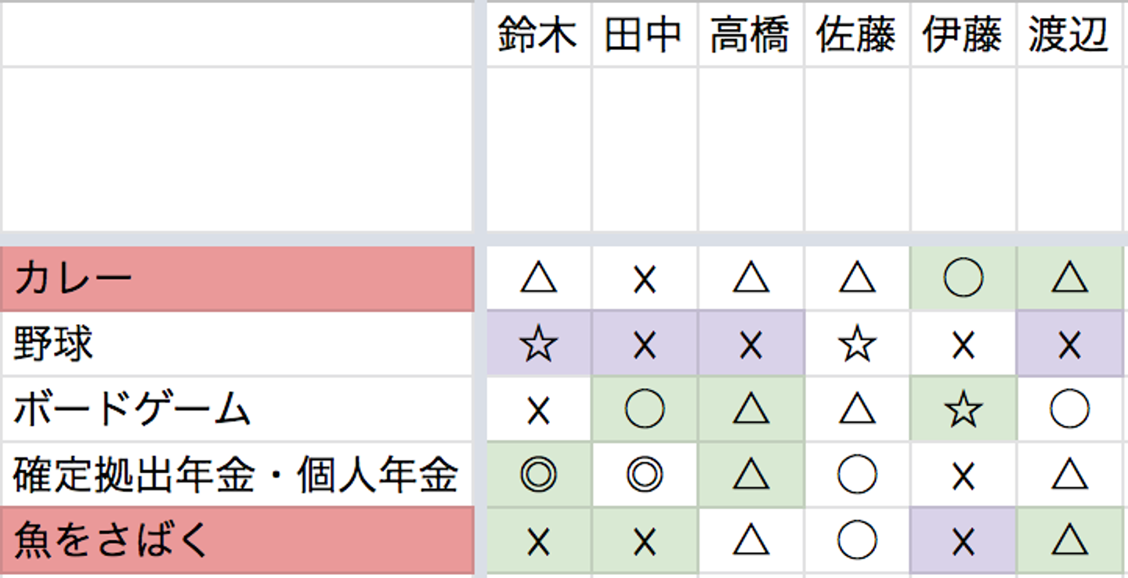Click the 野球 row label cell

[x=237, y=344]
